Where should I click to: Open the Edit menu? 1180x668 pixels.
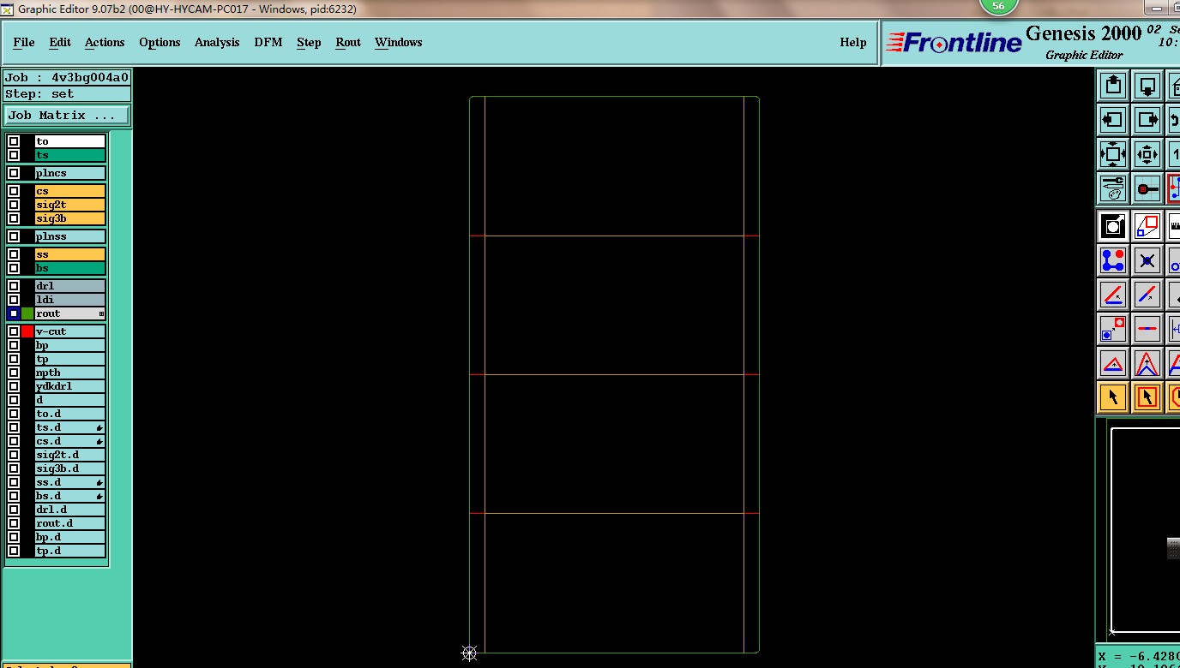(60, 42)
